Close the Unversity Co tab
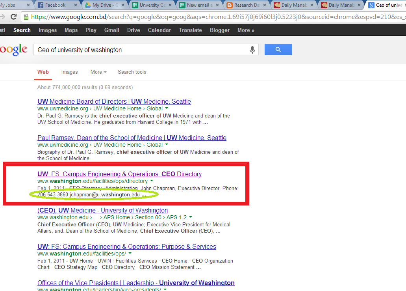 [x=170, y=5]
